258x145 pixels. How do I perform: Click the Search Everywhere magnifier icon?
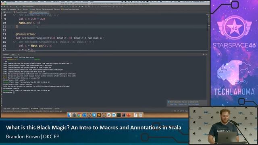tap(89, 6)
